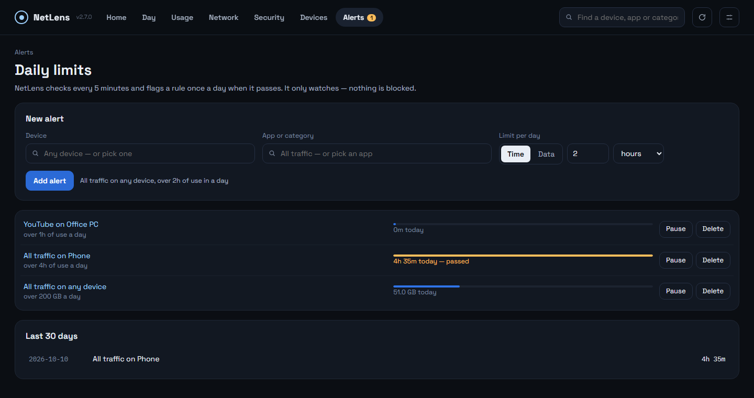This screenshot has width=754, height=398.
Task: Pause the YouTube on Office PC alert
Action: [675, 229]
